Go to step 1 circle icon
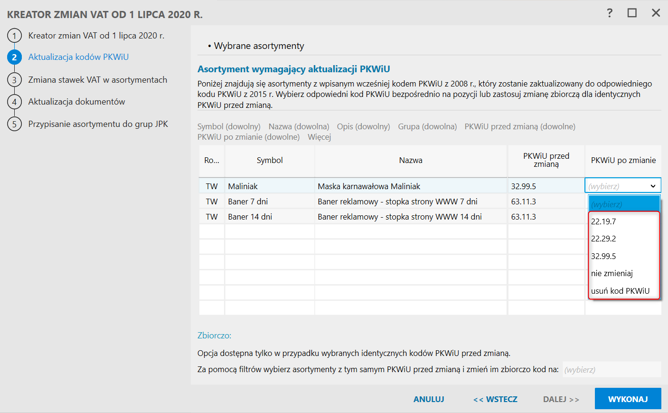 14,36
